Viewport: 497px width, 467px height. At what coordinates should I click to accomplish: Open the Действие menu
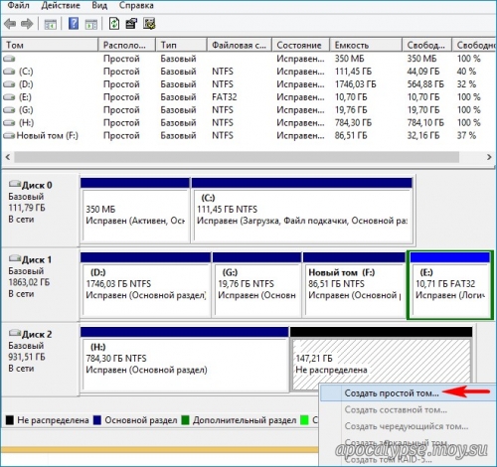(61, 6)
